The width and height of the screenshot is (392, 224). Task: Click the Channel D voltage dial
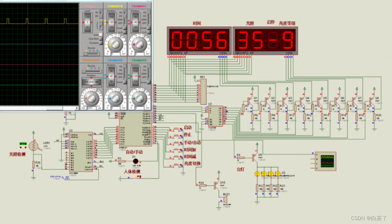tap(139, 99)
